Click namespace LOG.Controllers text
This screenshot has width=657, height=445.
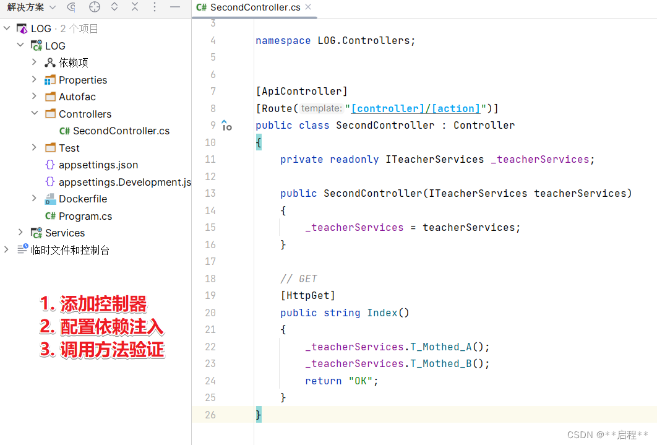pos(336,41)
